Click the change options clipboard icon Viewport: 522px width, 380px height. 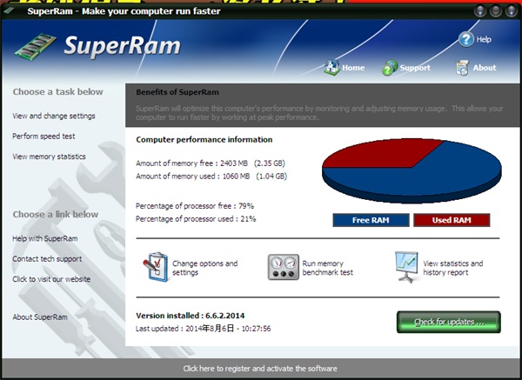click(x=155, y=266)
